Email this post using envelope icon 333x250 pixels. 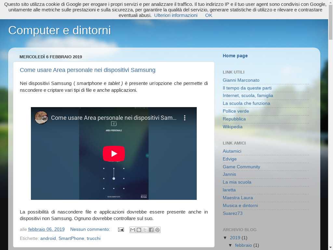click(x=121, y=229)
